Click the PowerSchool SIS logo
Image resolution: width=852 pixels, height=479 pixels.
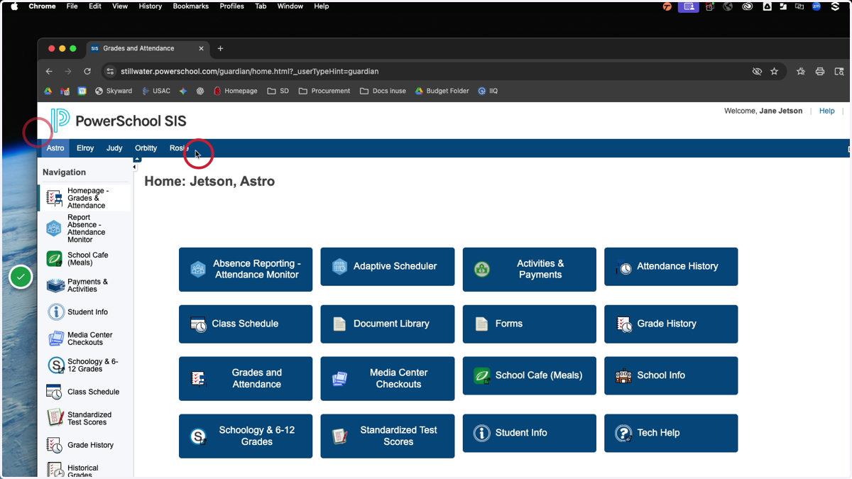(x=119, y=121)
